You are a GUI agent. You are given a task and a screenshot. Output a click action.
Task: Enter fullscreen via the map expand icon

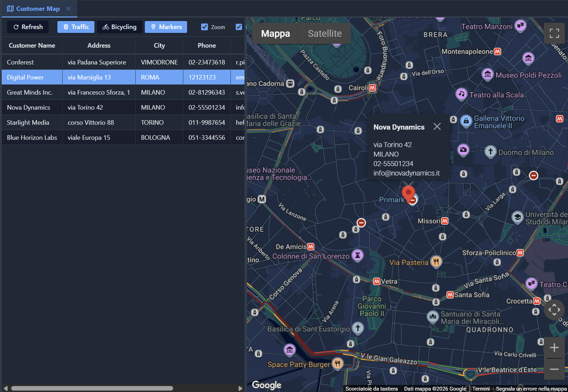pyautogui.click(x=554, y=33)
